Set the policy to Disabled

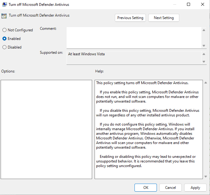click(4, 47)
